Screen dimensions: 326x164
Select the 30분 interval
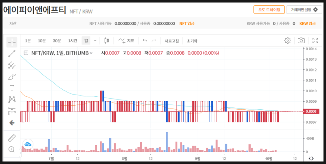[x=57, y=41]
